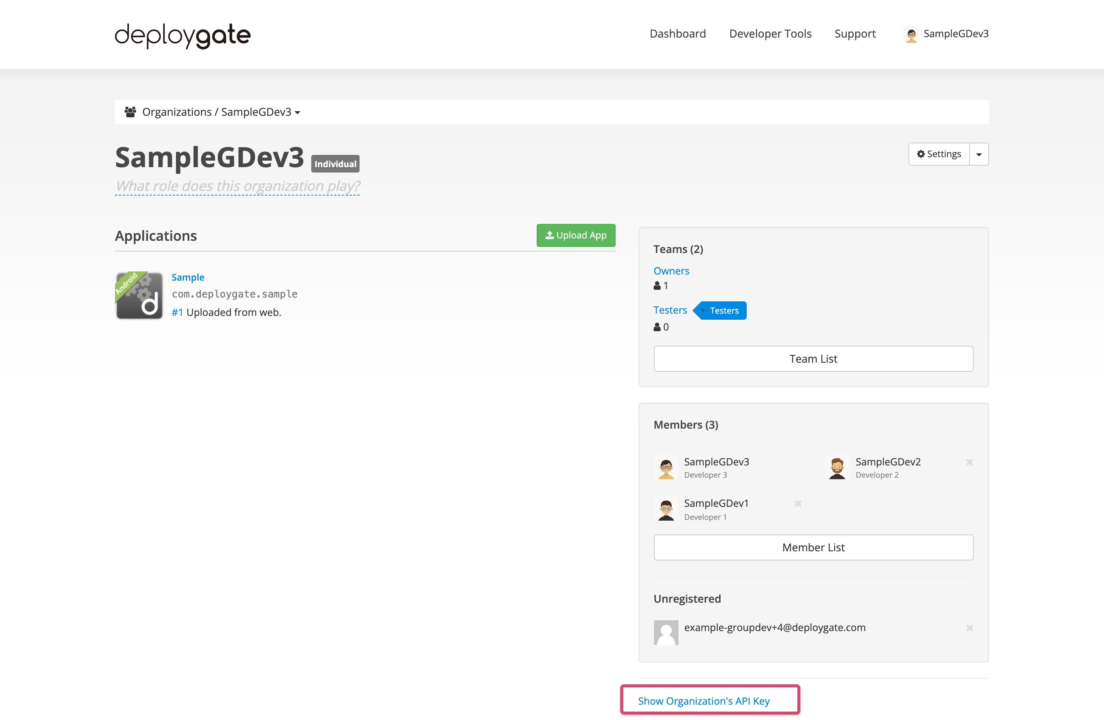Open the Team List
Screen dimensions: 1104x720
tap(813, 358)
